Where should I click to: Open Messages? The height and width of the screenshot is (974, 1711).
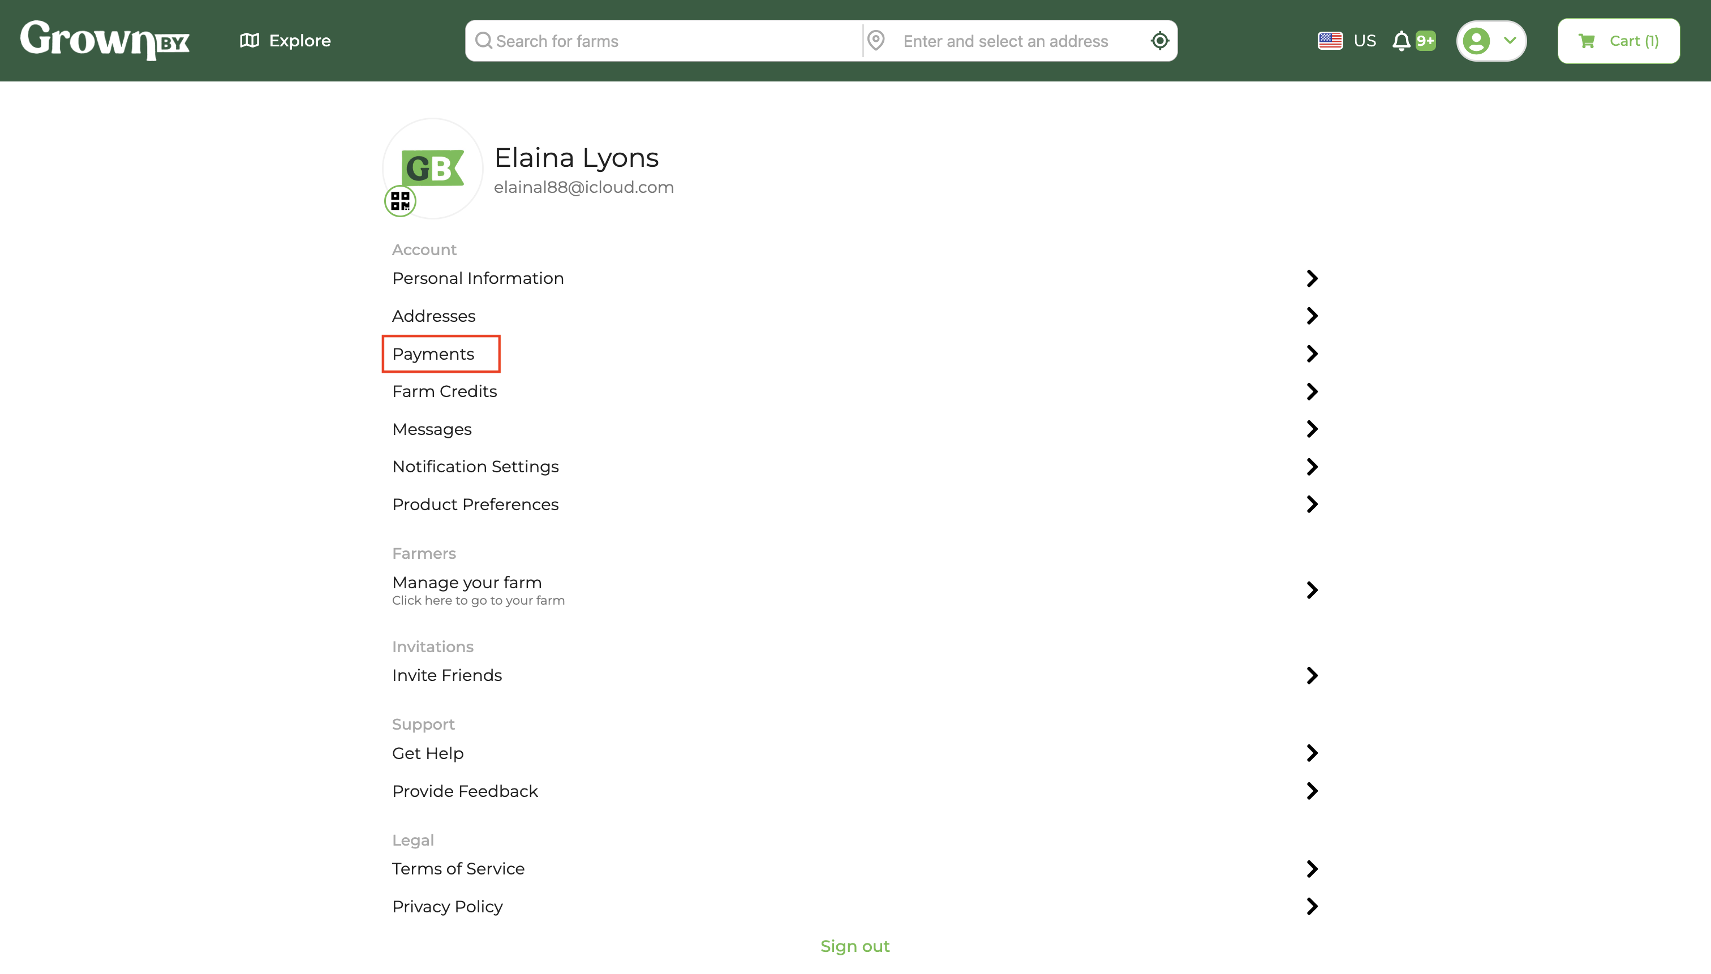tap(854, 429)
